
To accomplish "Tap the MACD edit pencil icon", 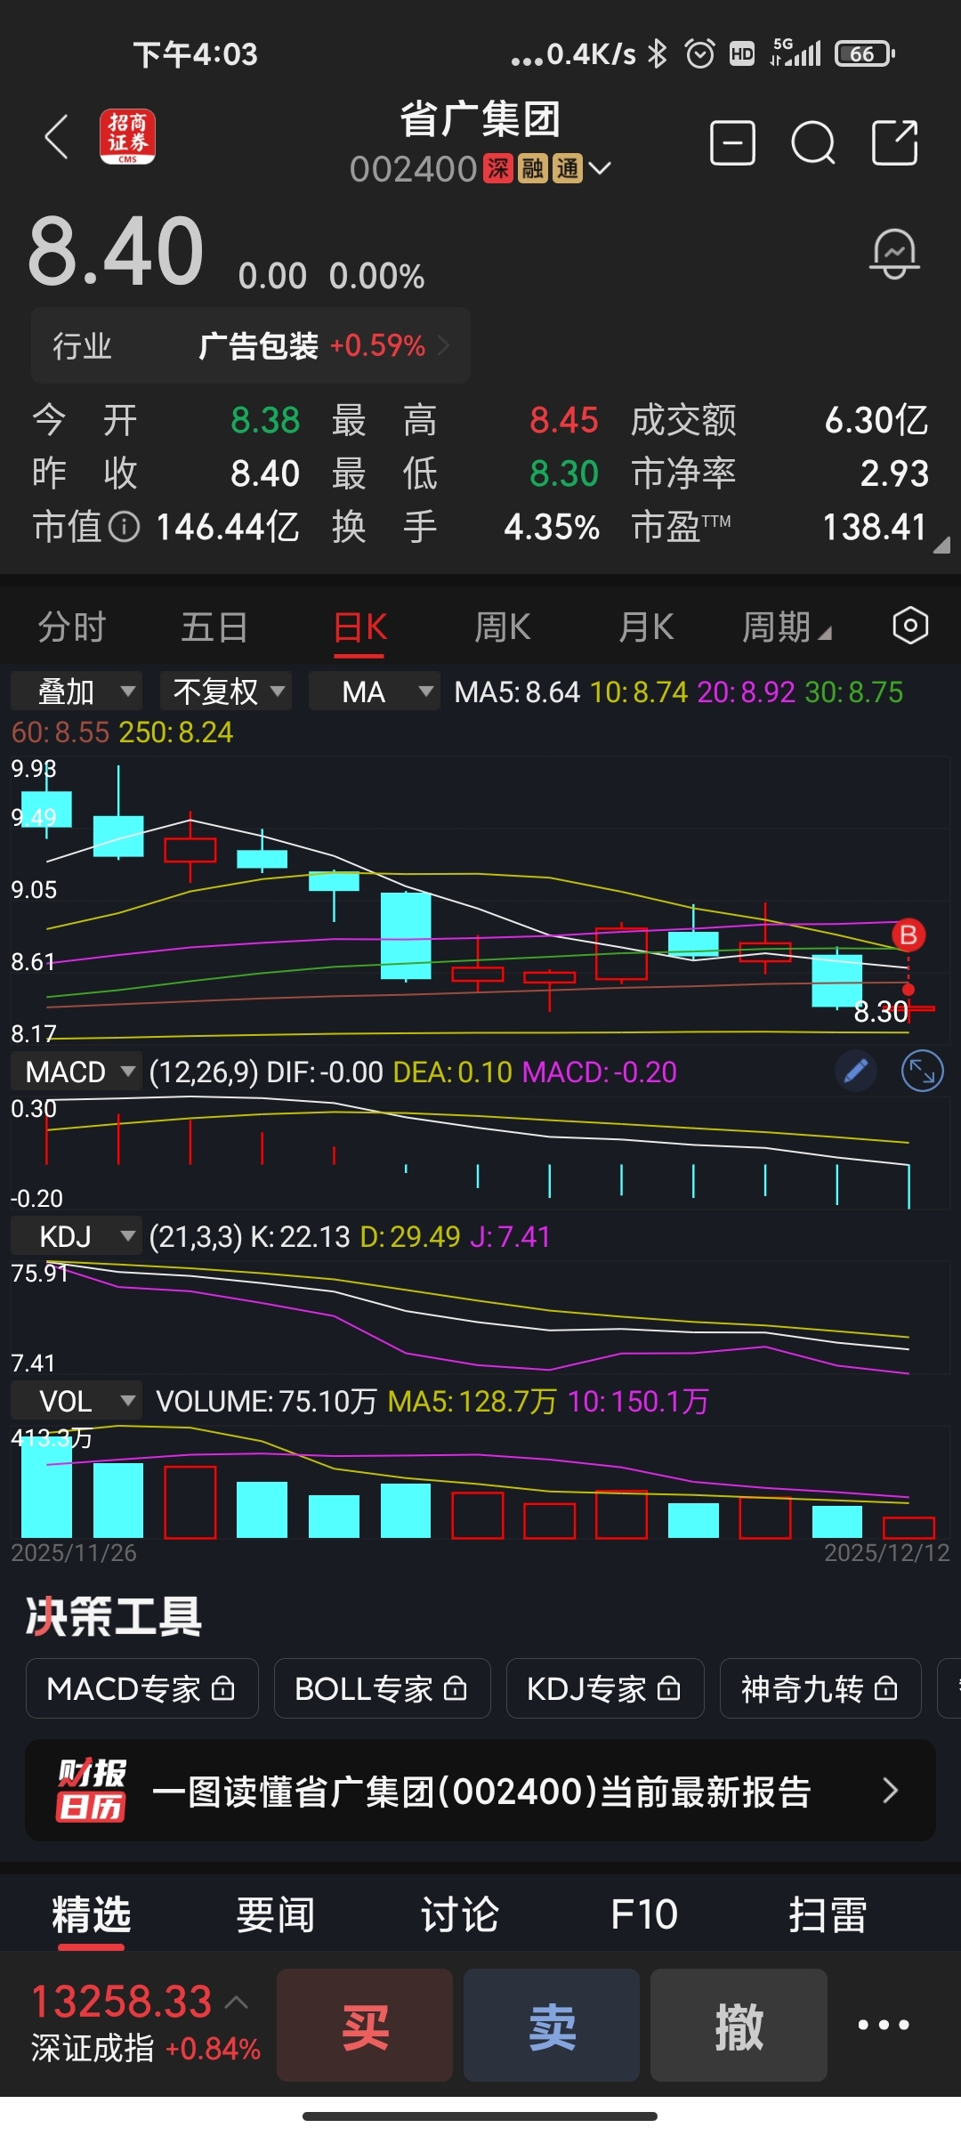I will [856, 1071].
